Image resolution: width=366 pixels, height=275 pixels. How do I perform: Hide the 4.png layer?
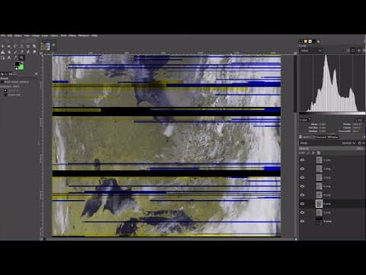[302, 186]
